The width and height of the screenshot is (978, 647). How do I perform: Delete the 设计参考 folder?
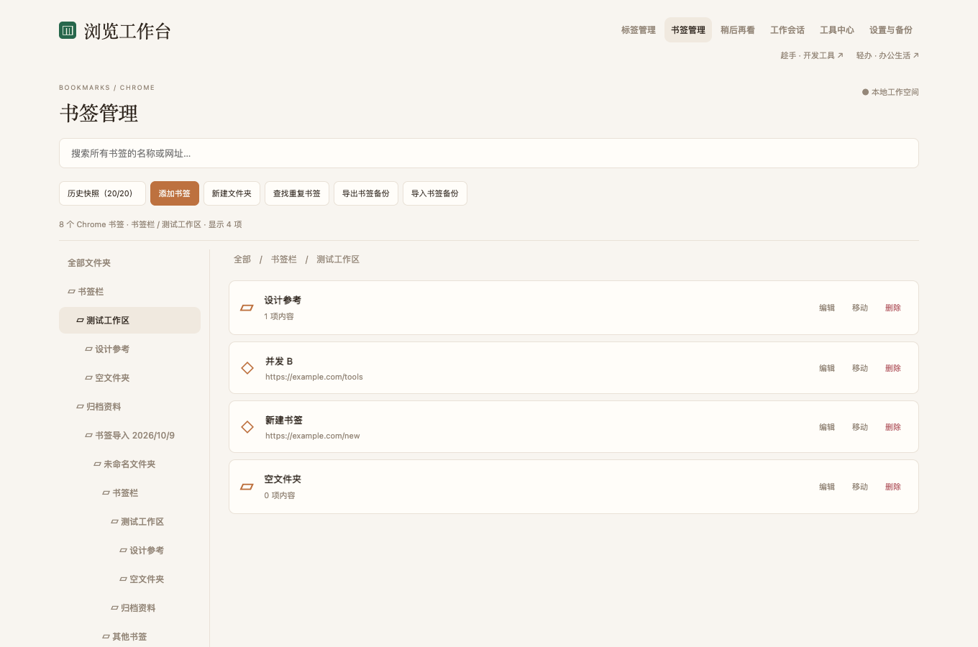[x=893, y=308]
